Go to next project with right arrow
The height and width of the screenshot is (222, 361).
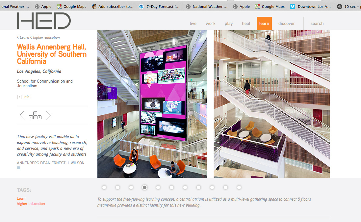coord(48,115)
